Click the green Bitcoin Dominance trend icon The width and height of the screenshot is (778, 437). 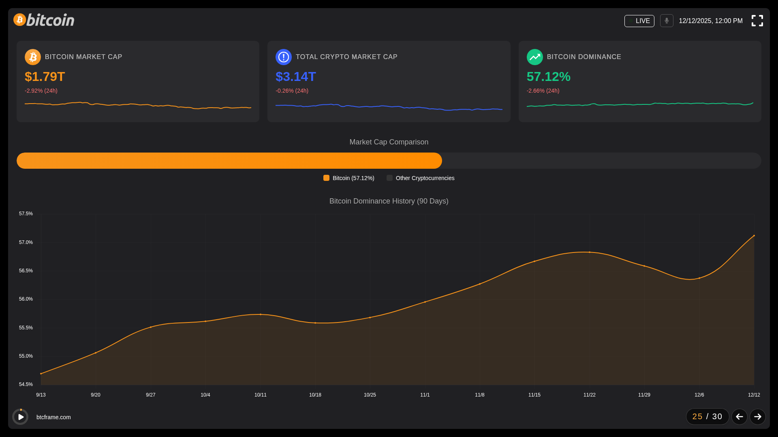tap(534, 57)
